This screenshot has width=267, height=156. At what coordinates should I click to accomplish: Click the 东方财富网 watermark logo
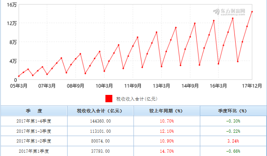(229, 12)
